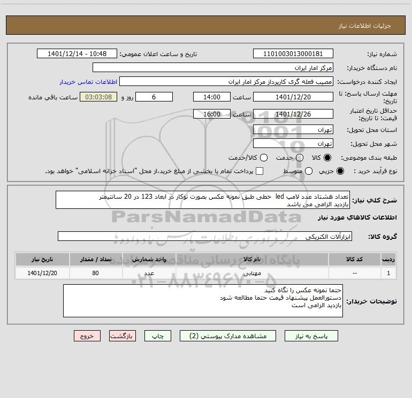Click the شهر محل تحویل field تهران
Viewport: 412px width, 398px height.
[293, 143]
